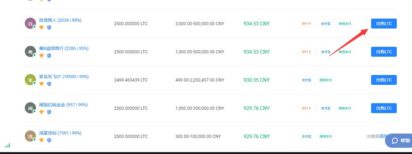Screen dimensions: 412x154
Task: Click the blue shield badge under 笨鸟先飞01
Action: [x=49, y=84]
